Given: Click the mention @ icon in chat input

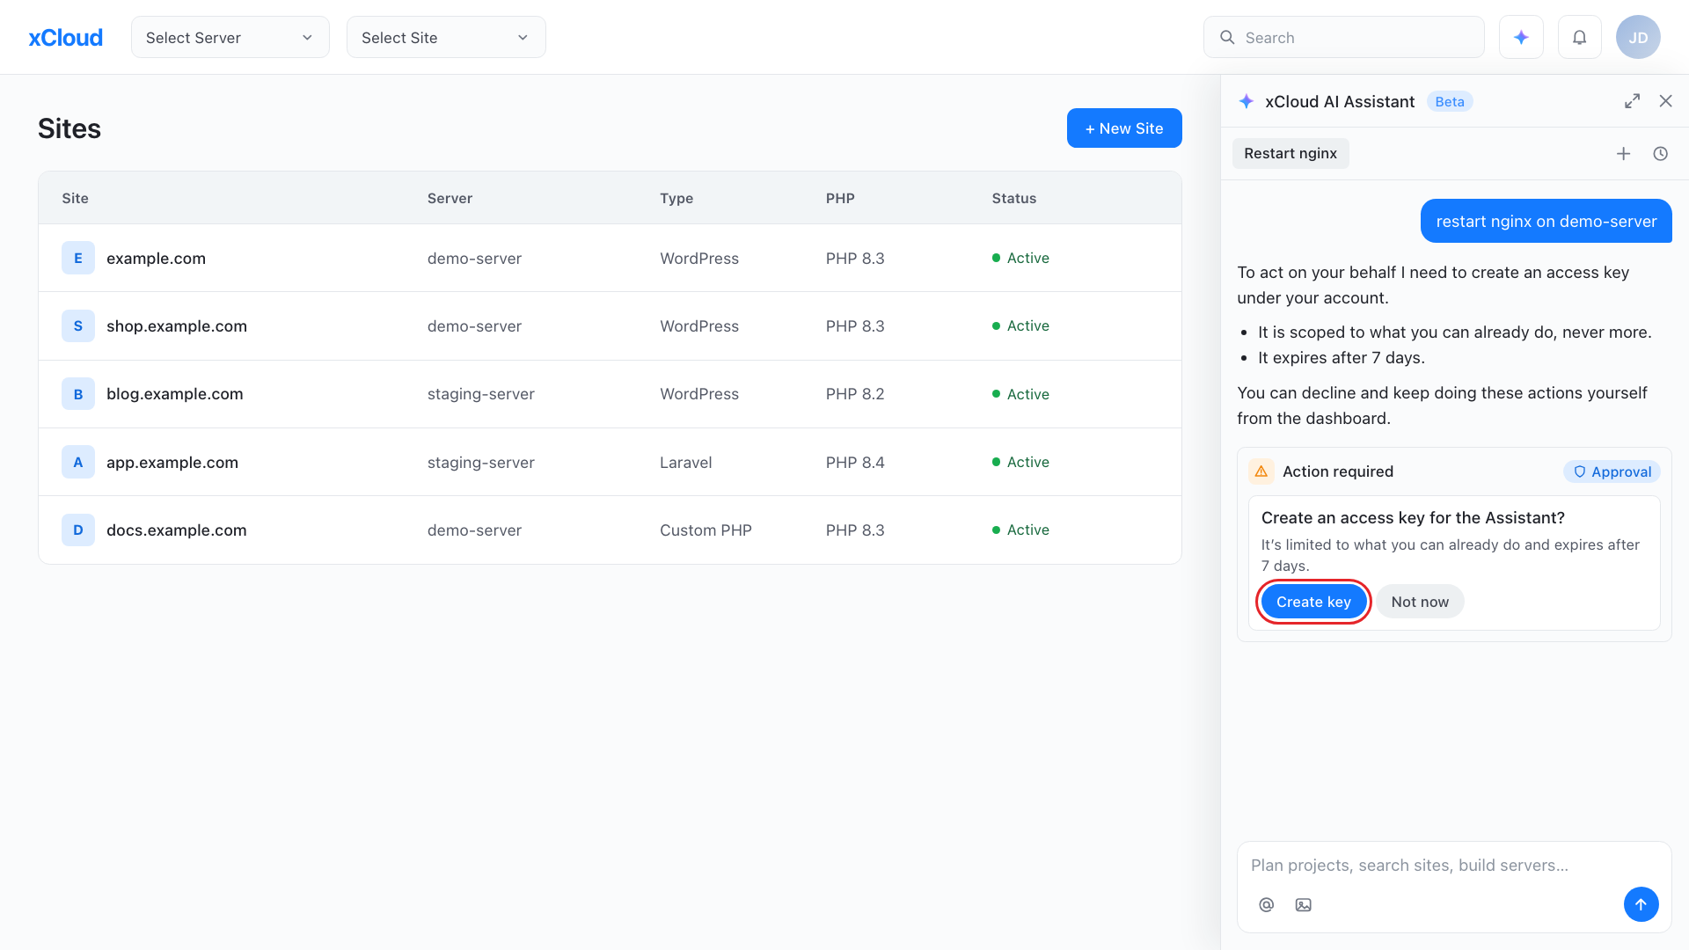Looking at the screenshot, I should tap(1266, 904).
